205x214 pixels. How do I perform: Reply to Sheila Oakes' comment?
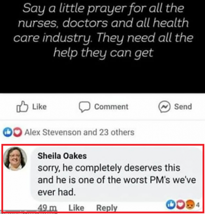click(x=107, y=208)
